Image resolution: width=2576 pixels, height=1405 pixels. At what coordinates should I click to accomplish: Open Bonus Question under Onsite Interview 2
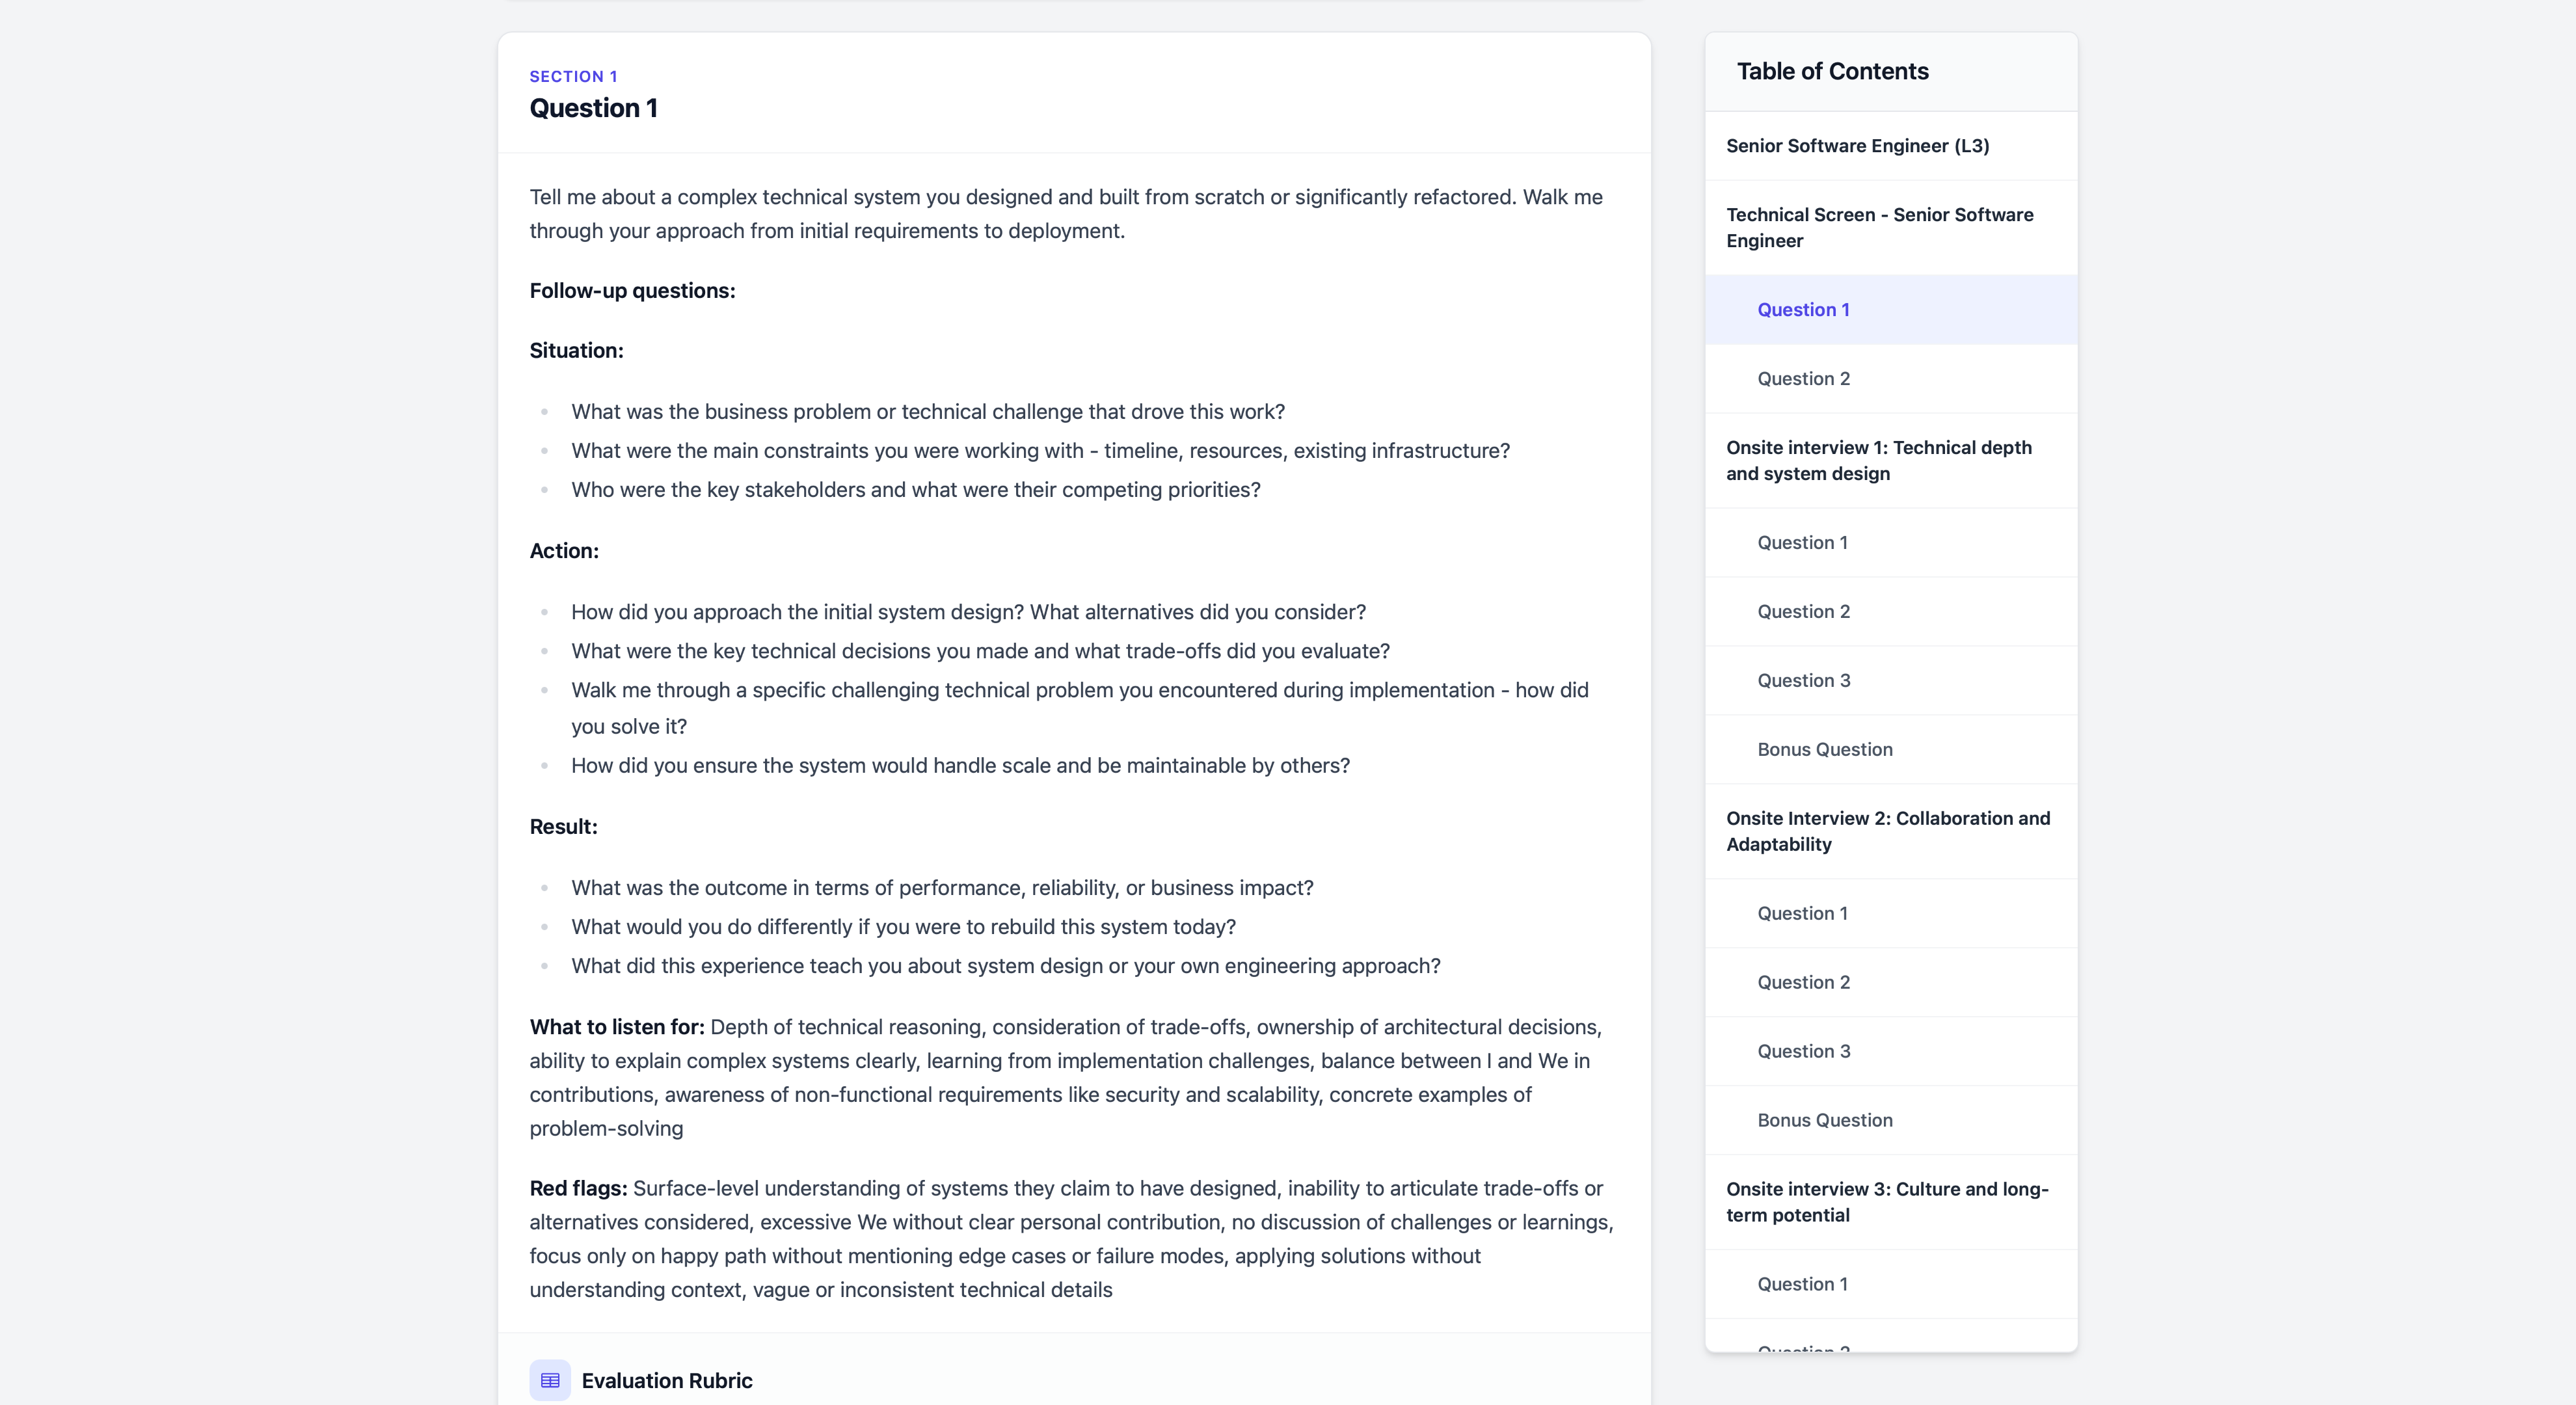(1824, 1121)
